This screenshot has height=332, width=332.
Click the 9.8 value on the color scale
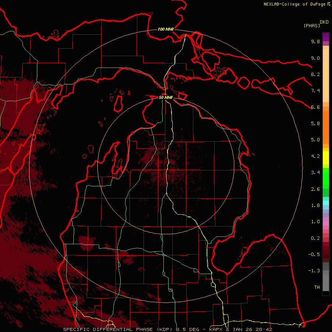[x=315, y=41]
